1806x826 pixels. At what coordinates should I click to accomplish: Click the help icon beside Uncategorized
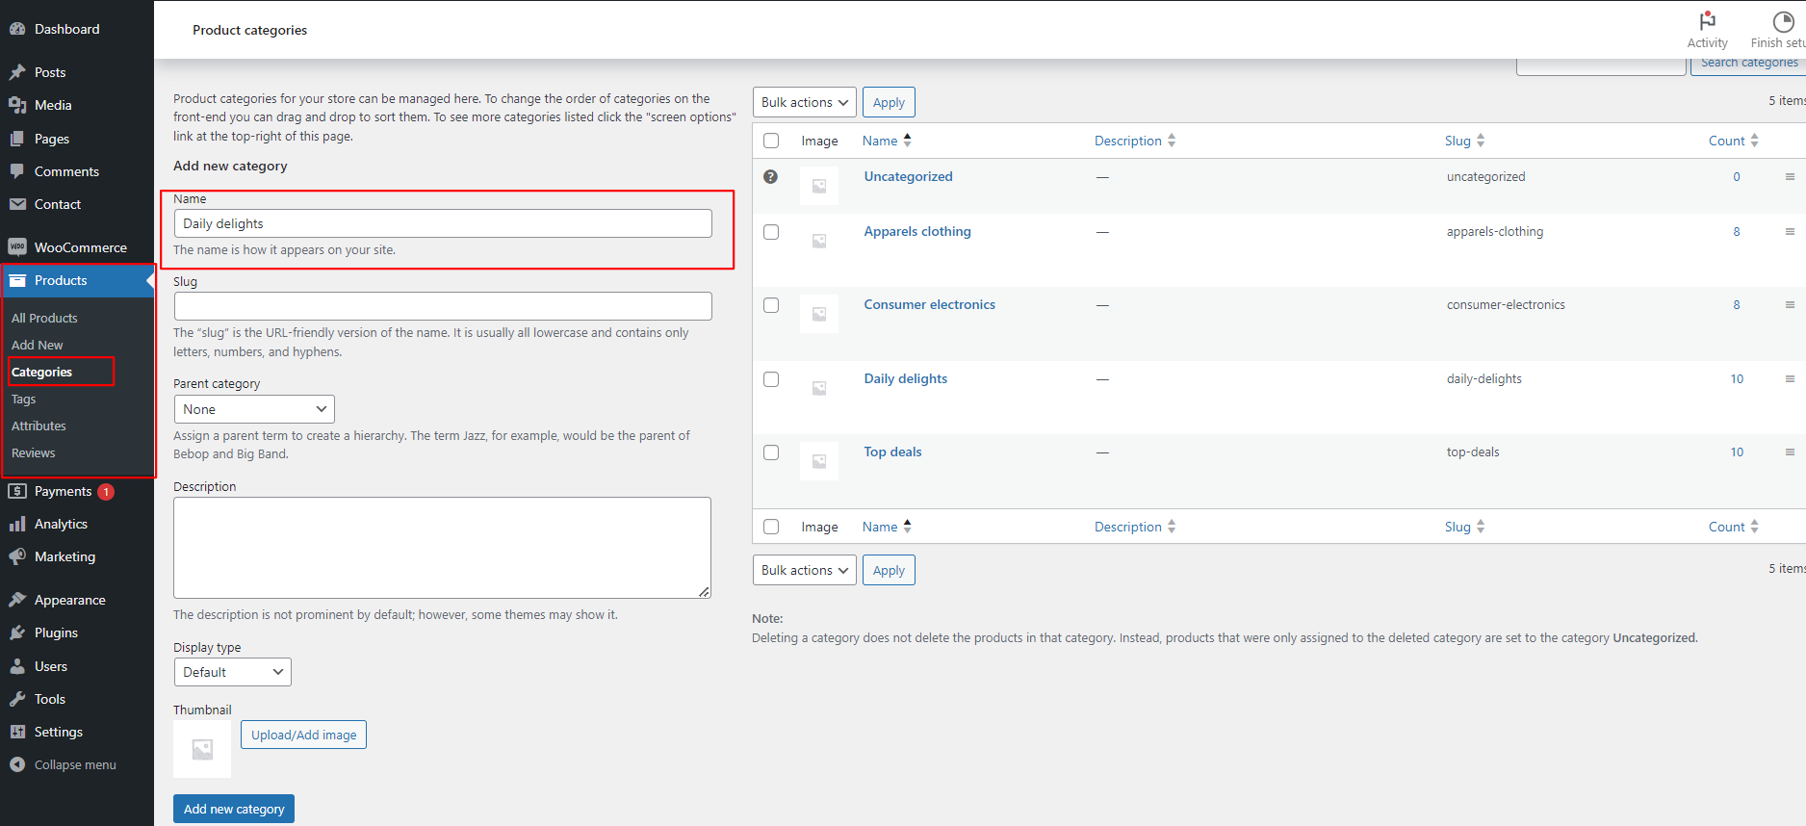coord(770,177)
